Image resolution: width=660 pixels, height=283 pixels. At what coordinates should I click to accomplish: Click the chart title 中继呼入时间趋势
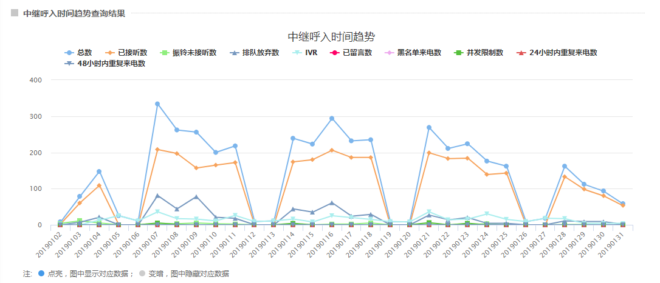tap(335, 36)
